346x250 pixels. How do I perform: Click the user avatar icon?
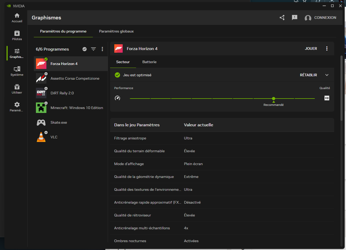pyautogui.click(x=308, y=18)
